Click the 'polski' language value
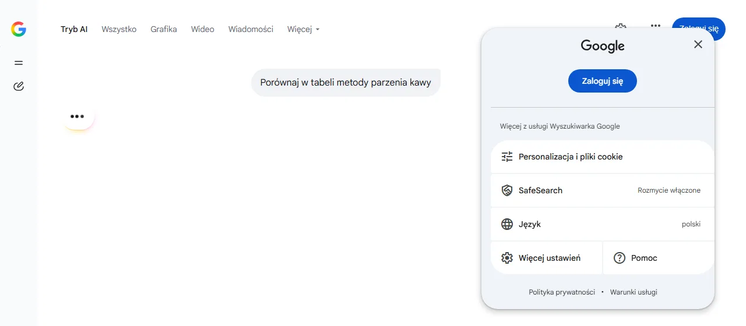746x326 pixels. tap(691, 224)
